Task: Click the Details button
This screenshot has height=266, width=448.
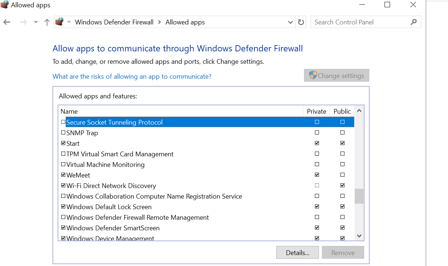Action: coord(297,253)
